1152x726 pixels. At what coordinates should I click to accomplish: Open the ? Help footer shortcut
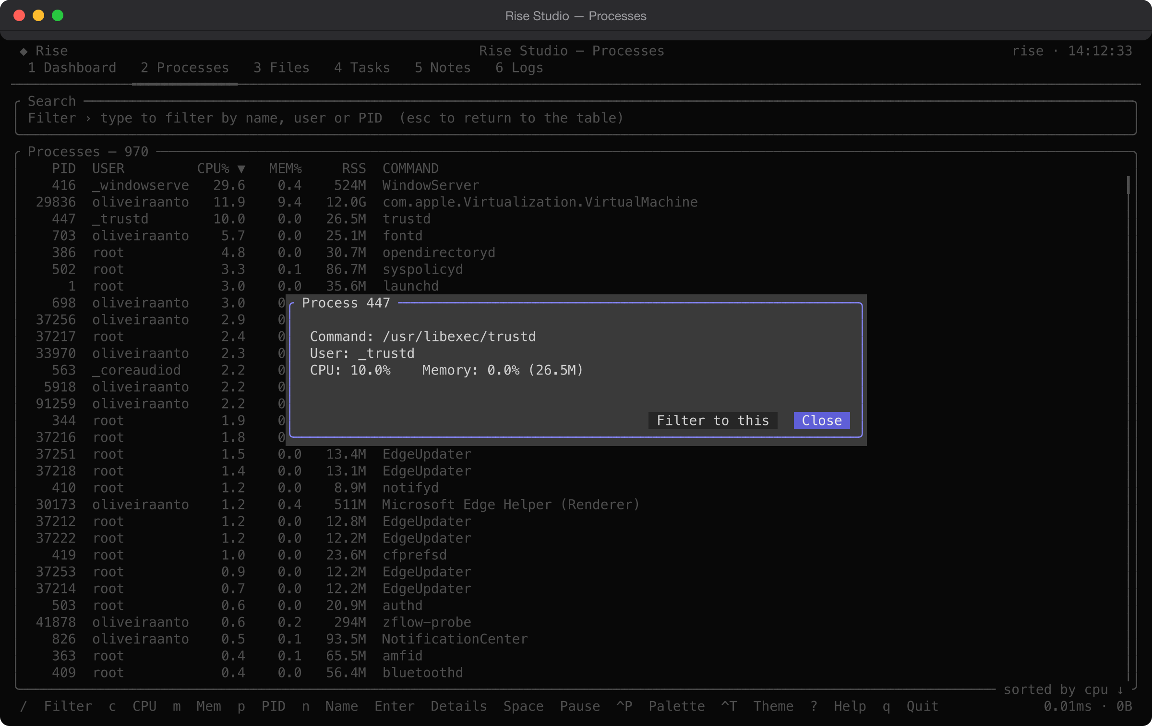838,706
